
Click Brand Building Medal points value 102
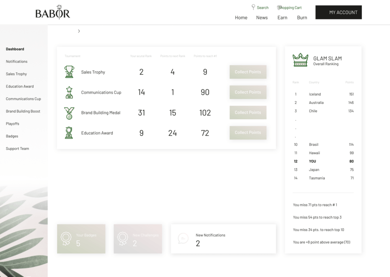pyautogui.click(x=205, y=113)
